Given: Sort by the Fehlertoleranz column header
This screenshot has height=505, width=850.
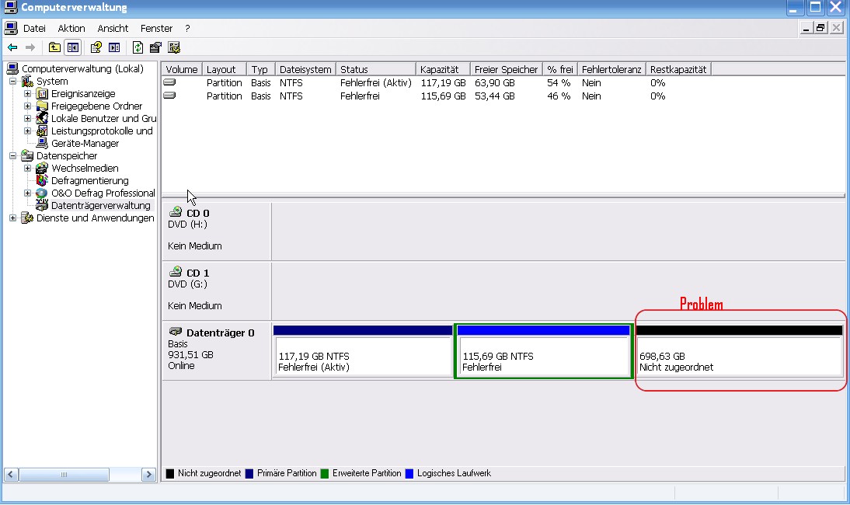Looking at the screenshot, I should [x=611, y=69].
